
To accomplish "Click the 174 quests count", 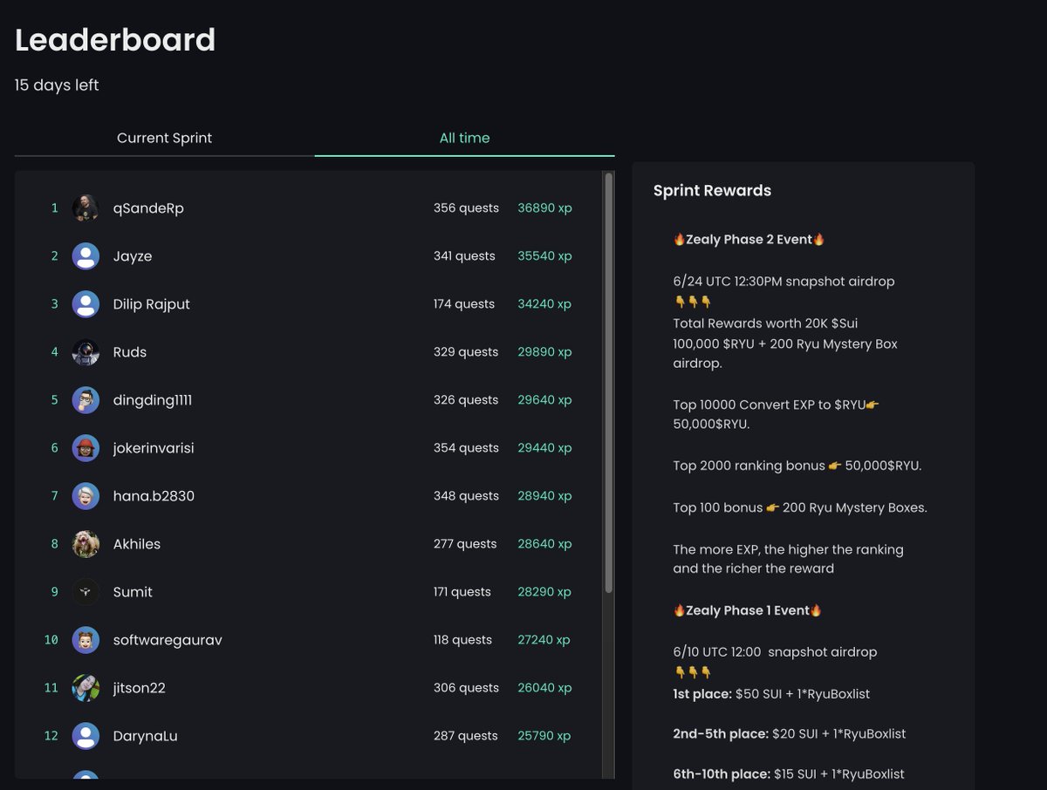I will click(464, 304).
